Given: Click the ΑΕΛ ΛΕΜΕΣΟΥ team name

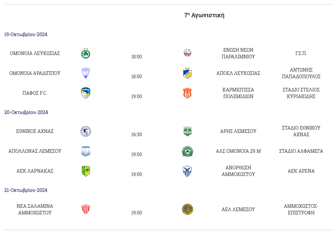Looking at the screenshot, I should [238, 209].
